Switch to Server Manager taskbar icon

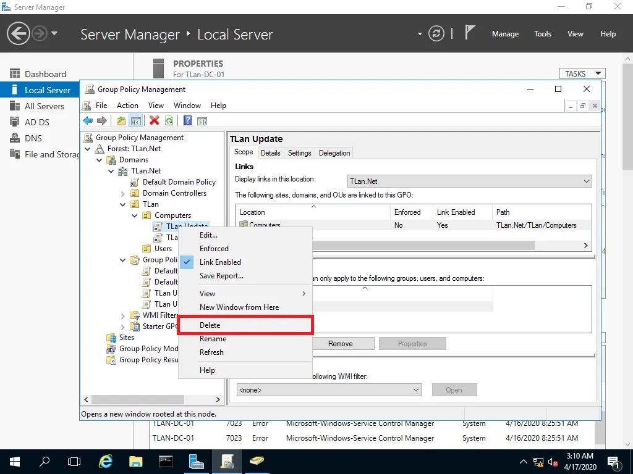[196, 462]
